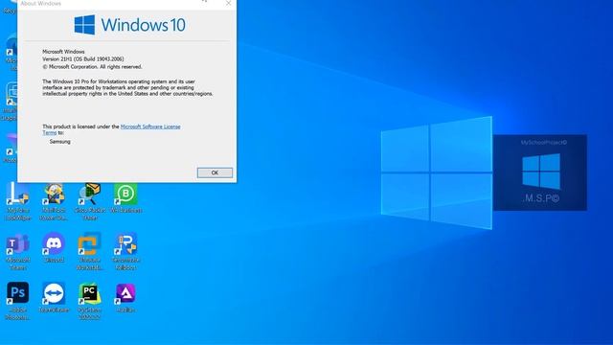Launch the VMware Workstation shortcut
This screenshot has height=345, width=613.
(x=90, y=252)
